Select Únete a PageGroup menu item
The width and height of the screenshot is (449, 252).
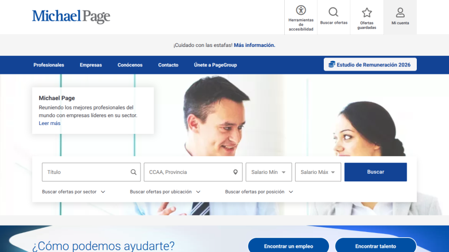[216, 65]
